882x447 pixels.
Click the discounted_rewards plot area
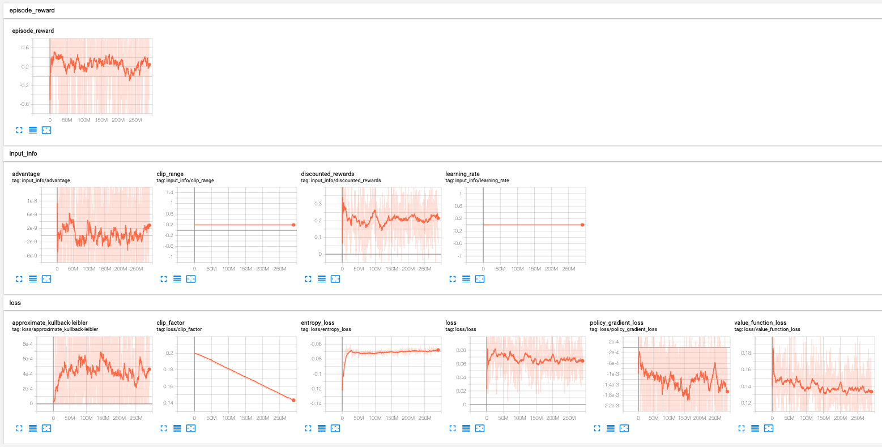(382, 225)
